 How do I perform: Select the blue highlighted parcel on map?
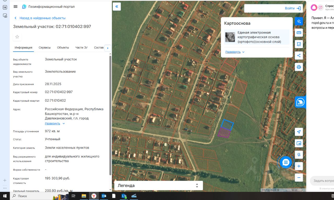pyautogui.click(x=227, y=124)
